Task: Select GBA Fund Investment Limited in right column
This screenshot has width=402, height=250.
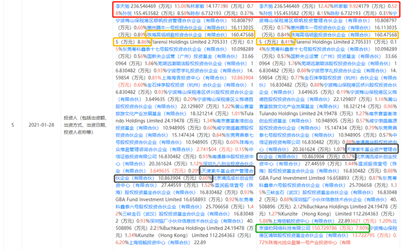Action: (x=292, y=178)
